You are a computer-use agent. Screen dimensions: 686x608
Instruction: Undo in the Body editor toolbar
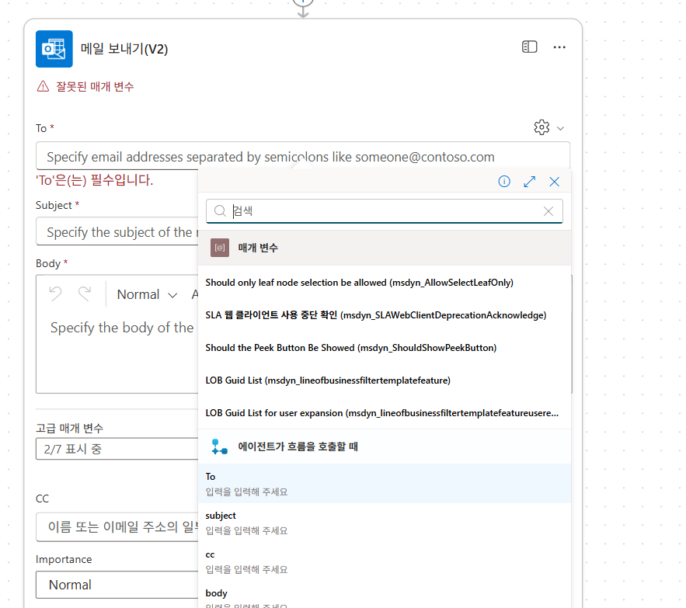click(56, 294)
